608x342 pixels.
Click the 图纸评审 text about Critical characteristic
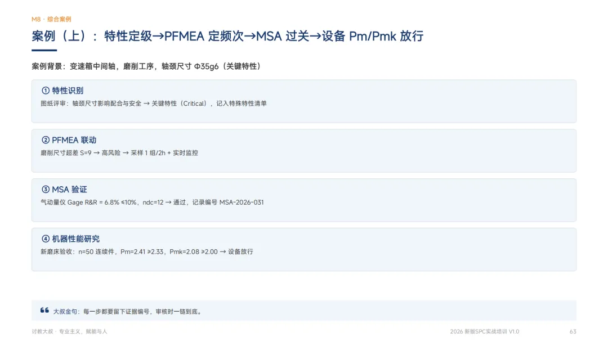pos(154,103)
